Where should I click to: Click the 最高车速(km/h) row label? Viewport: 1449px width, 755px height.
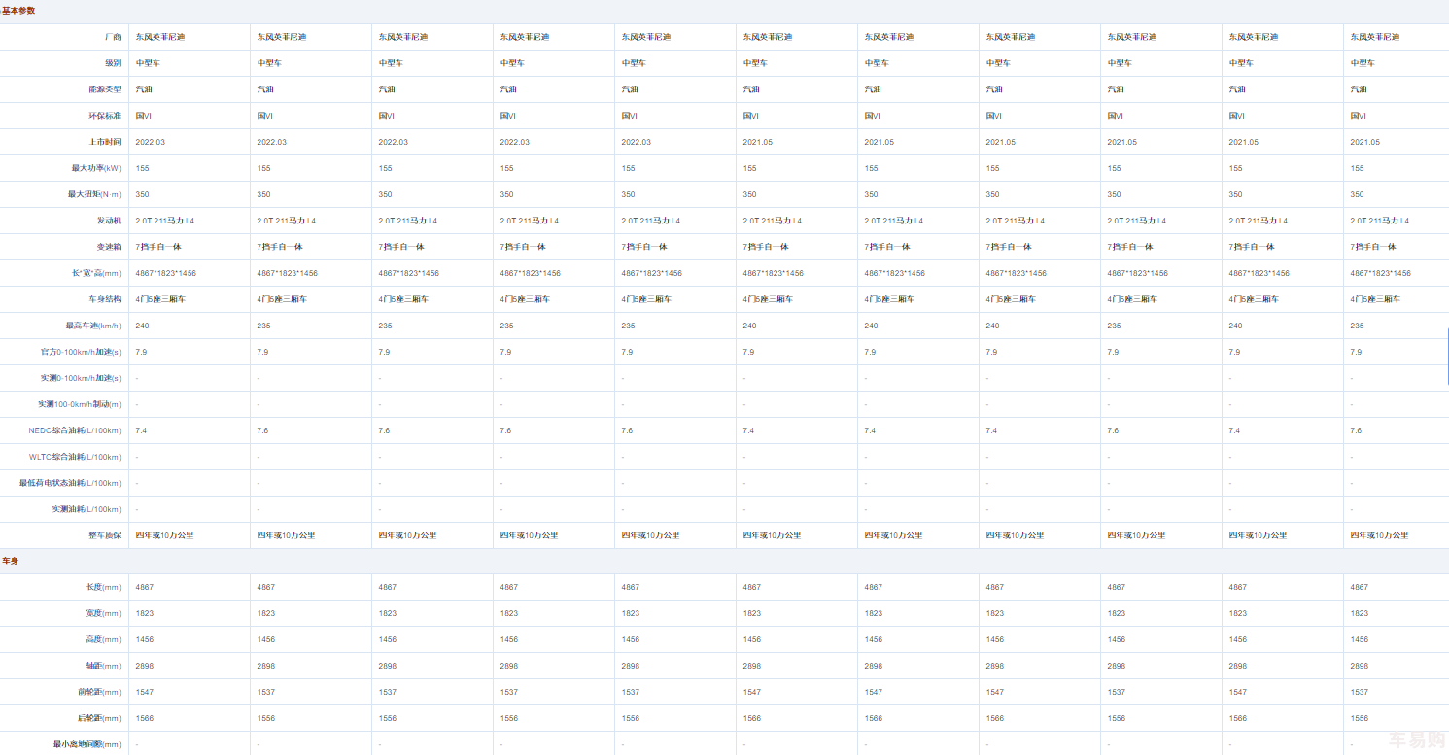93,326
